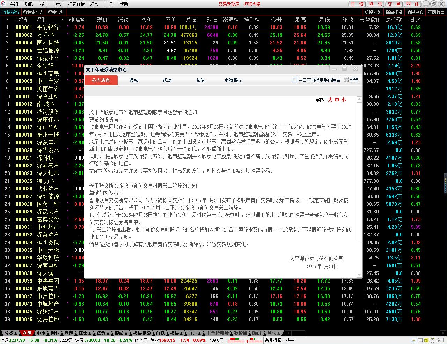
Task: Click the 行情 button at top right
Action: tap(357, 4)
